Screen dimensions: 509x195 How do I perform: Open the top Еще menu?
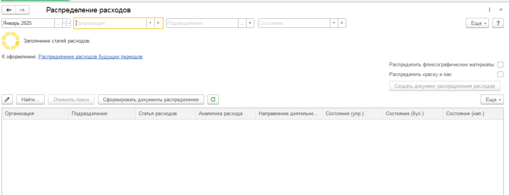click(478, 23)
